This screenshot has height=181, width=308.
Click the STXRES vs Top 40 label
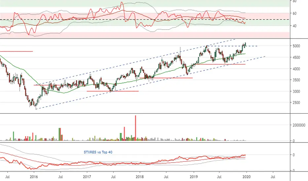(x=98, y=152)
